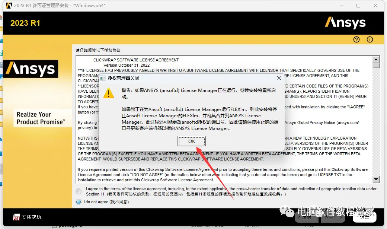Click the 授权管理器关闭 dialog title icon
This screenshot has height=229, width=387.
click(x=103, y=78)
